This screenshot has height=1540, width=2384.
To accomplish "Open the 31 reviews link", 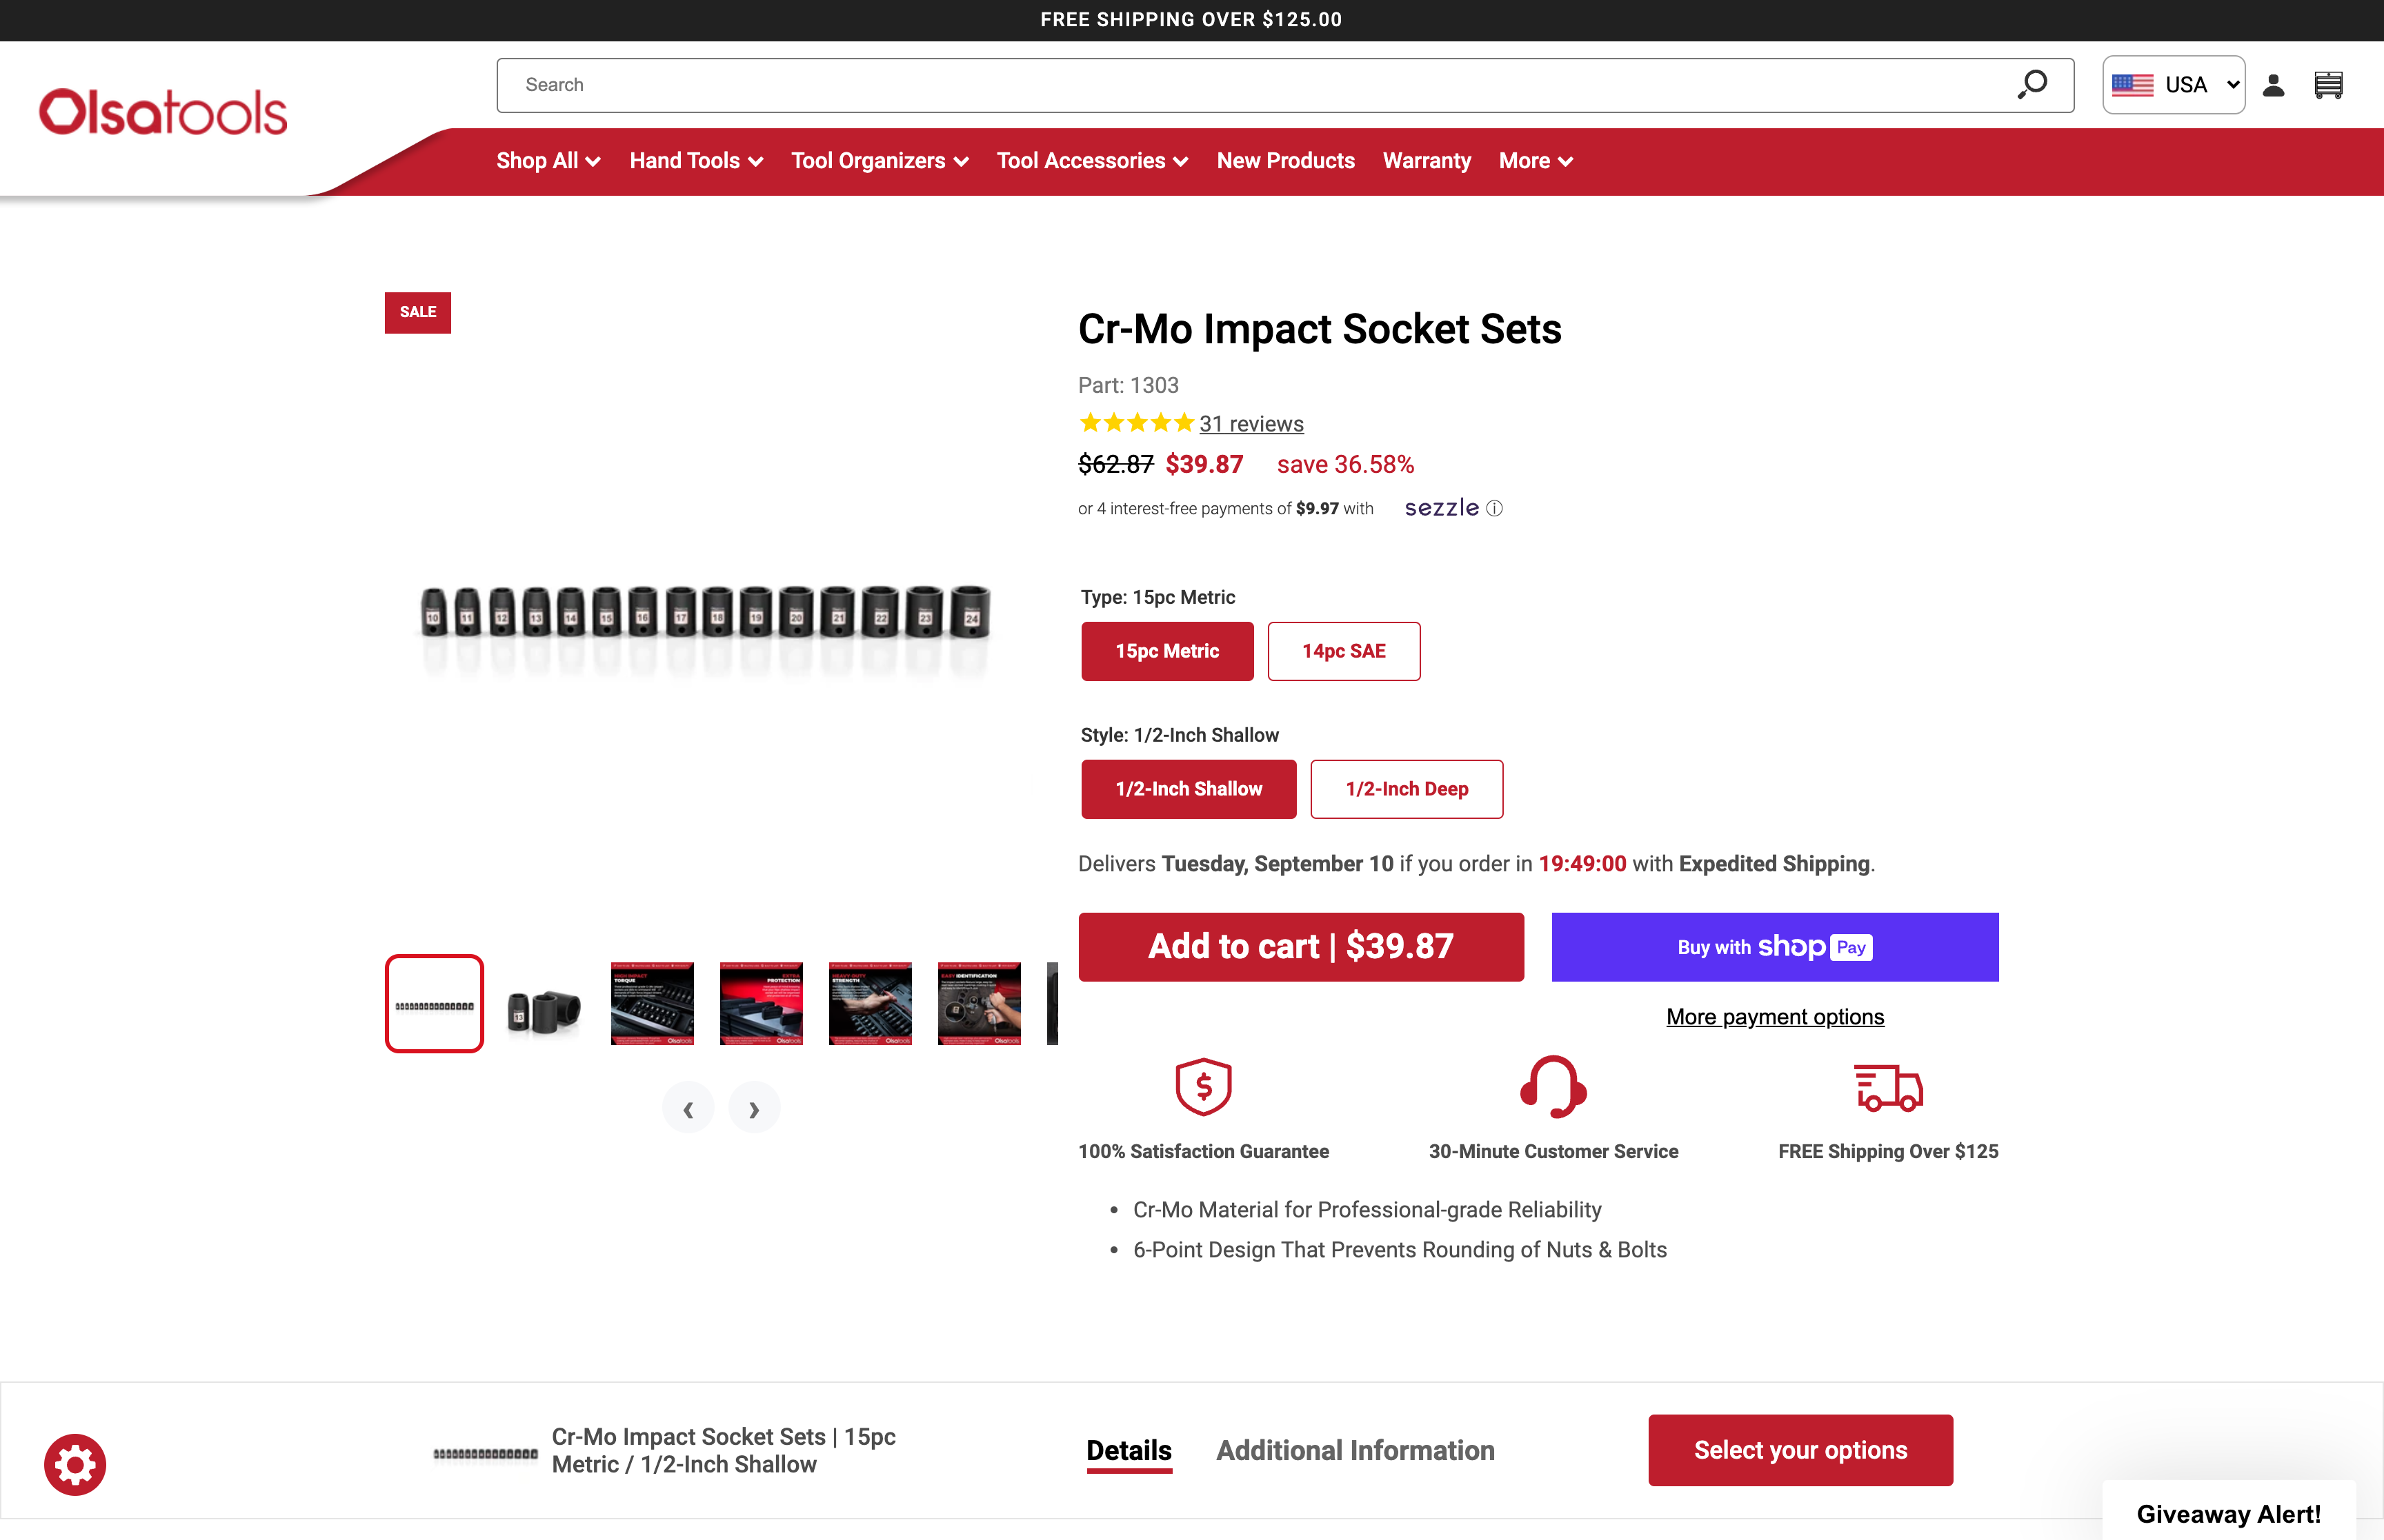I will (x=1251, y=423).
